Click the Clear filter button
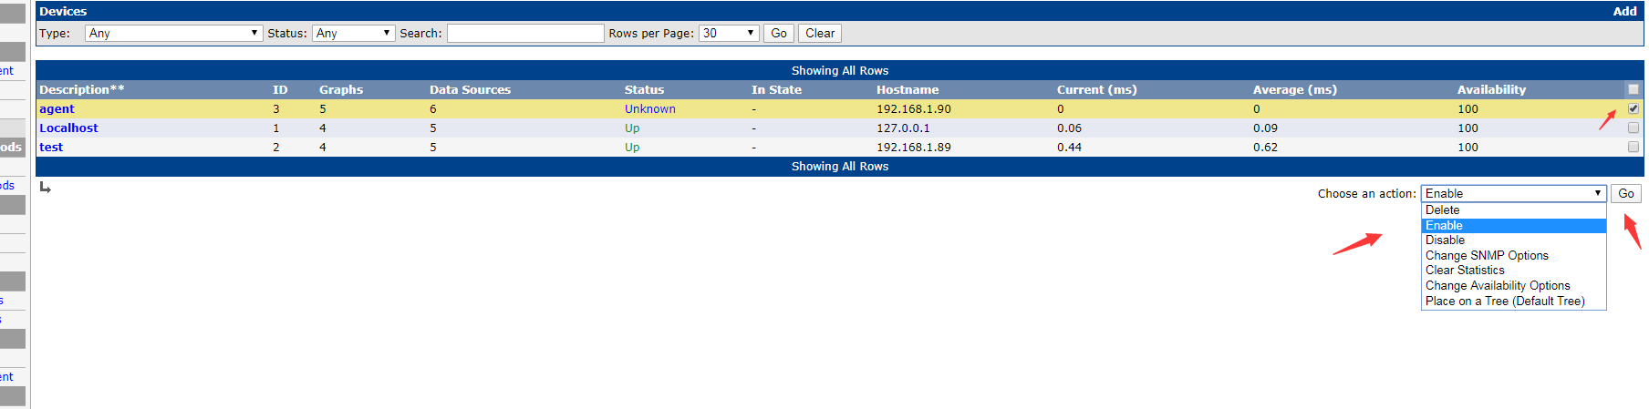 (819, 33)
